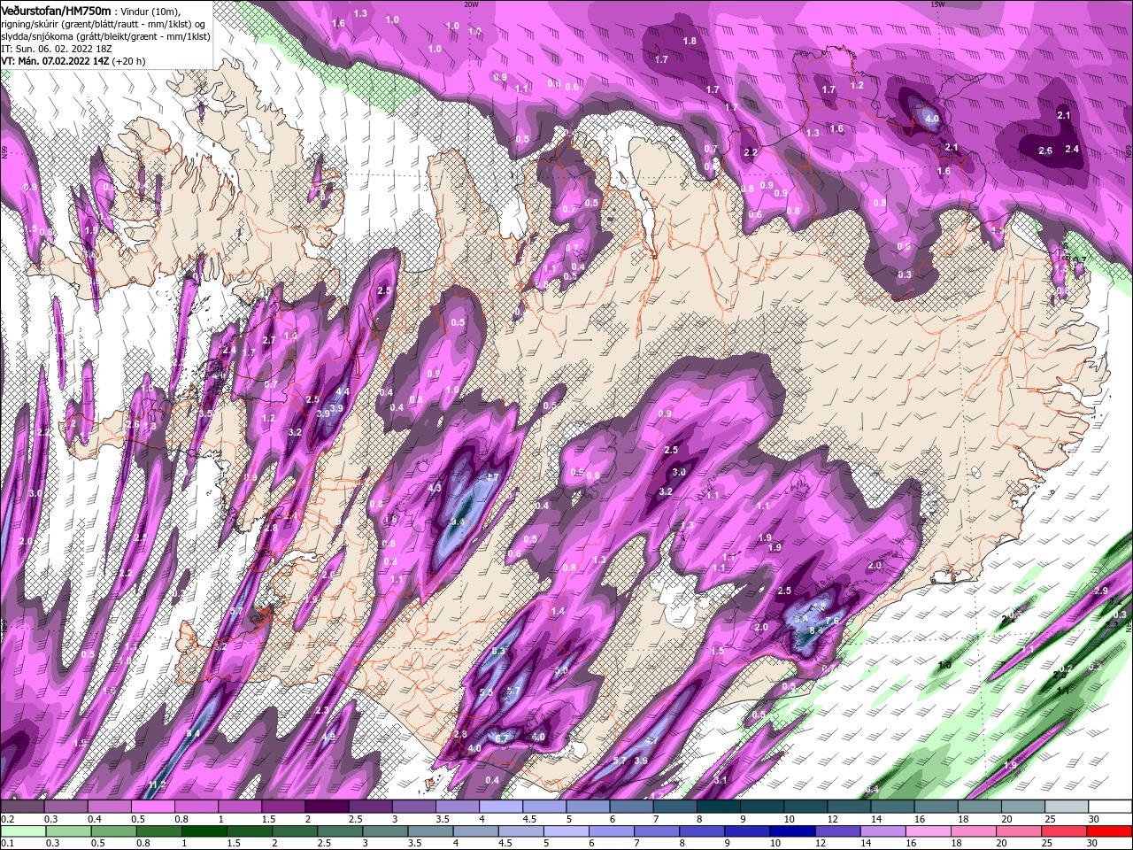Click the 0.2 label on the snow scale
This screenshot has height=850, width=1133.
[7, 819]
